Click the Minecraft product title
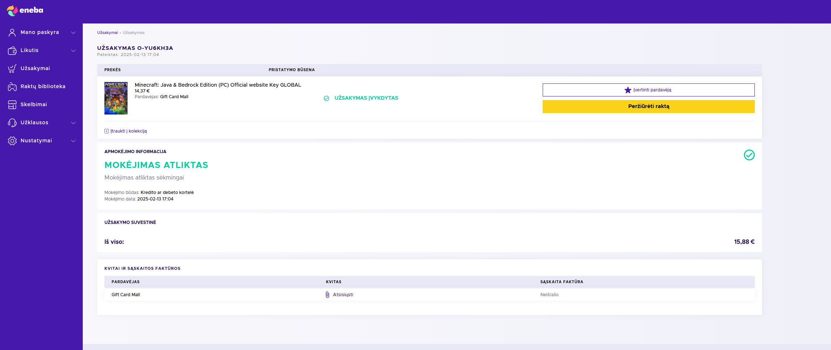Screen dimensions: 831x350 point(218,85)
